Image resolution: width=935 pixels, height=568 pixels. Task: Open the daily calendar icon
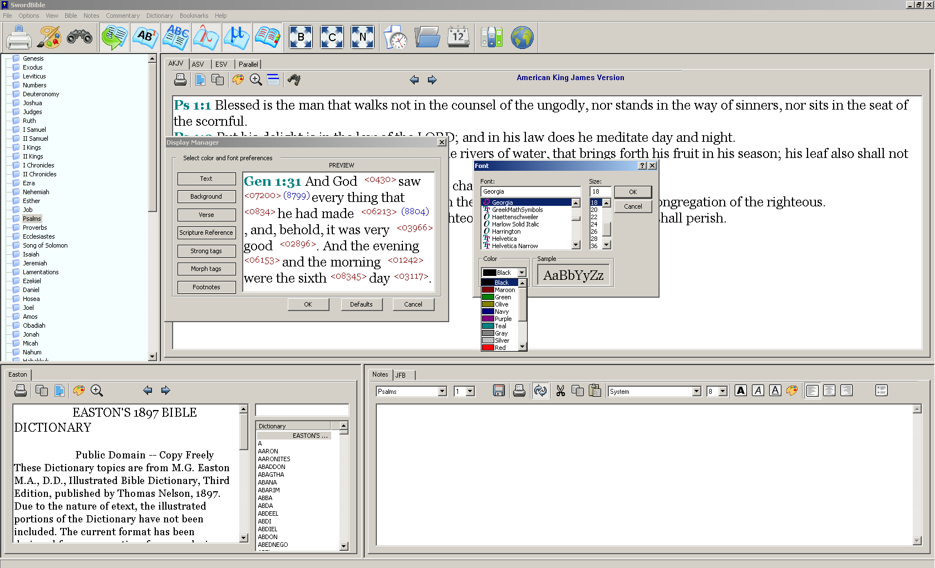[459, 37]
